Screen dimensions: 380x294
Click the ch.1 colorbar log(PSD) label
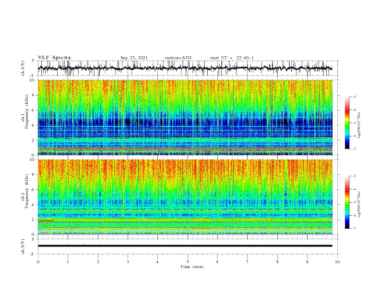click(359, 125)
